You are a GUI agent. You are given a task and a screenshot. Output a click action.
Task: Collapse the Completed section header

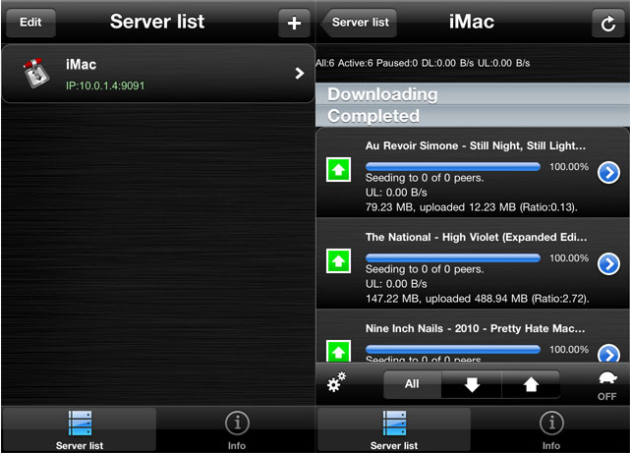[x=473, y=116]
